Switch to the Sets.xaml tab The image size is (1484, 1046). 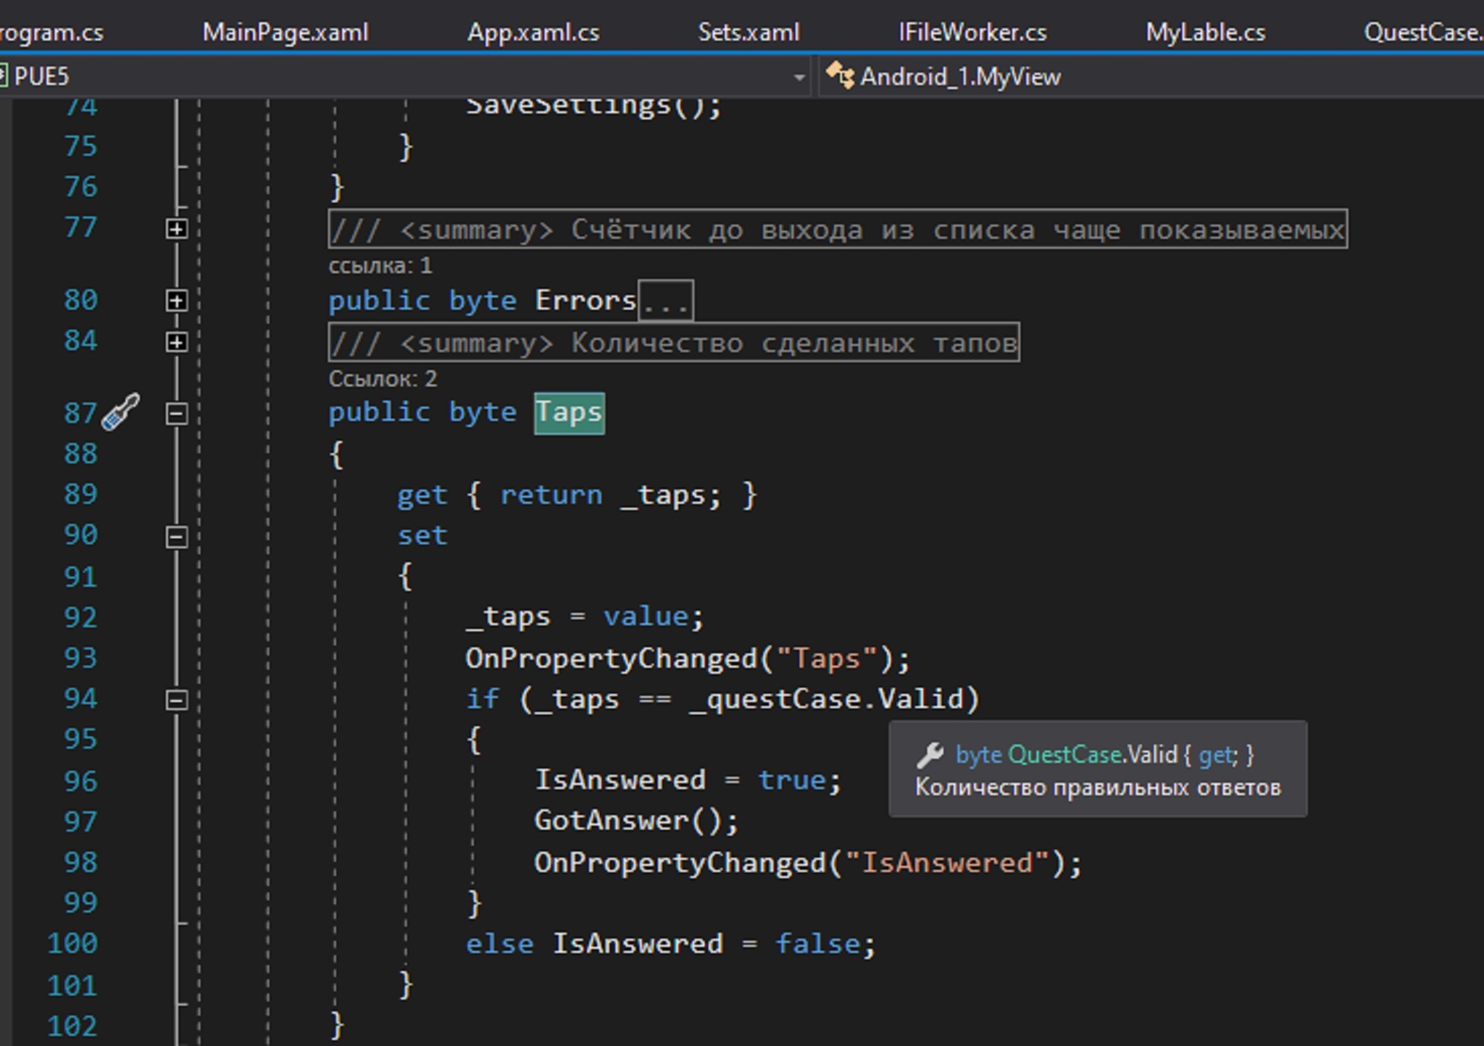click(x=749, y=32)
